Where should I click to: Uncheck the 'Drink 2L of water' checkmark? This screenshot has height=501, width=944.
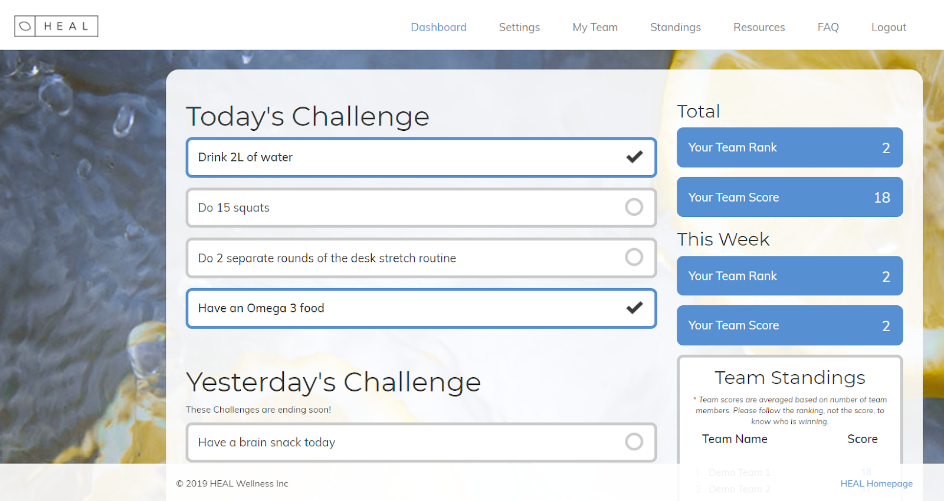point(634,157)
